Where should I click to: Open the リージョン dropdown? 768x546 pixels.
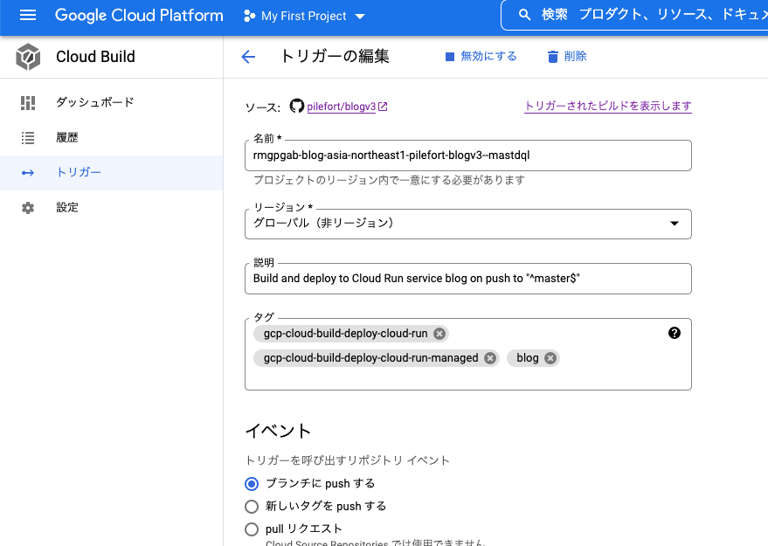click(674, 224)
